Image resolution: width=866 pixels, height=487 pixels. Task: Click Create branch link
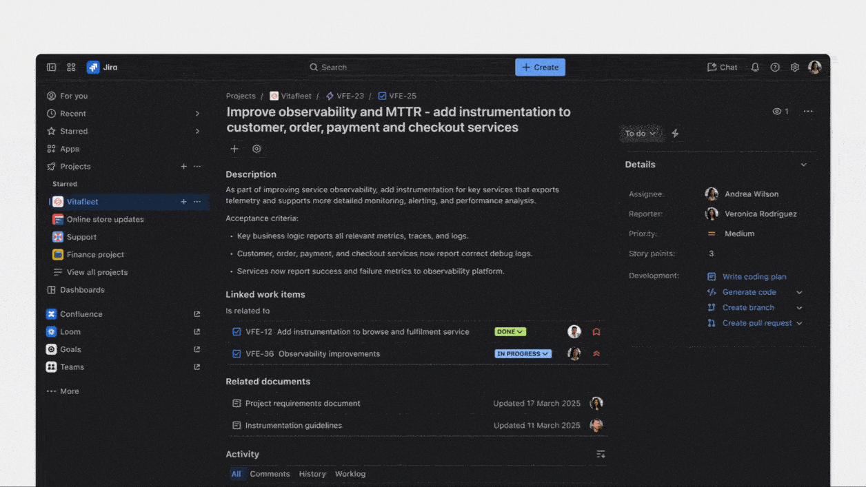click(741, 308)
